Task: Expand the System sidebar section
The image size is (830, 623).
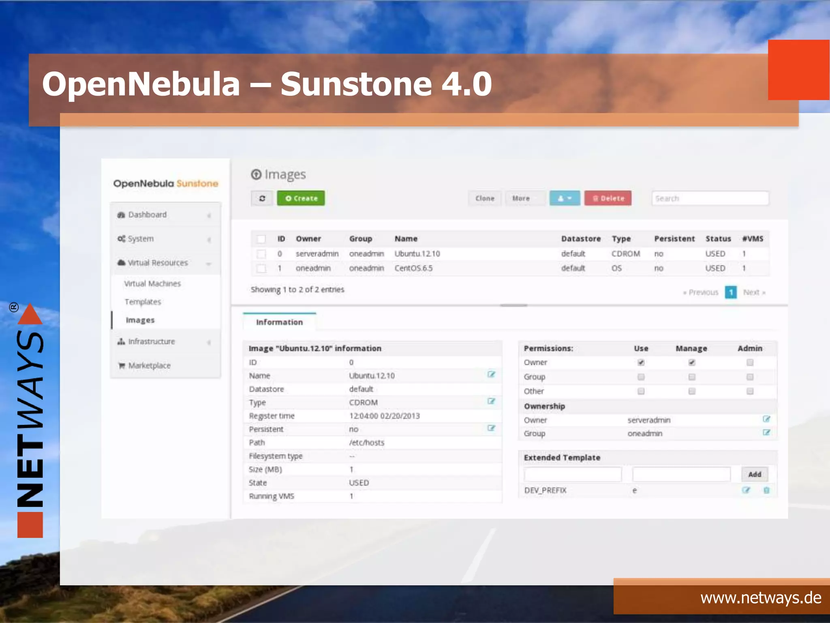Action: click(x=165, y=239)
